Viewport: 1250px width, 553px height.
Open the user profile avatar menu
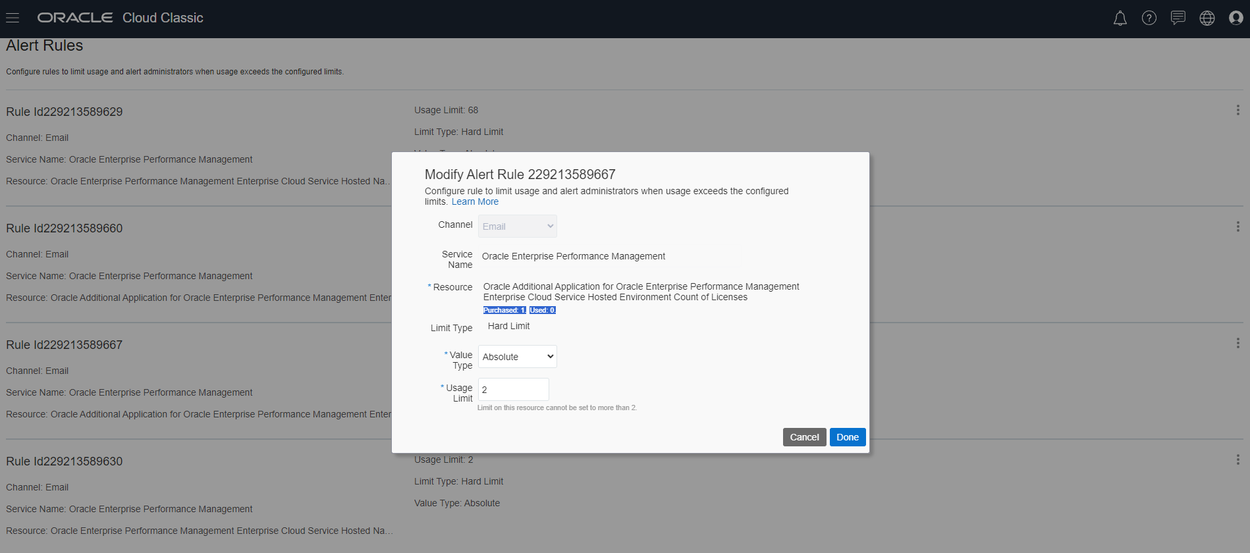point(1236,18)
